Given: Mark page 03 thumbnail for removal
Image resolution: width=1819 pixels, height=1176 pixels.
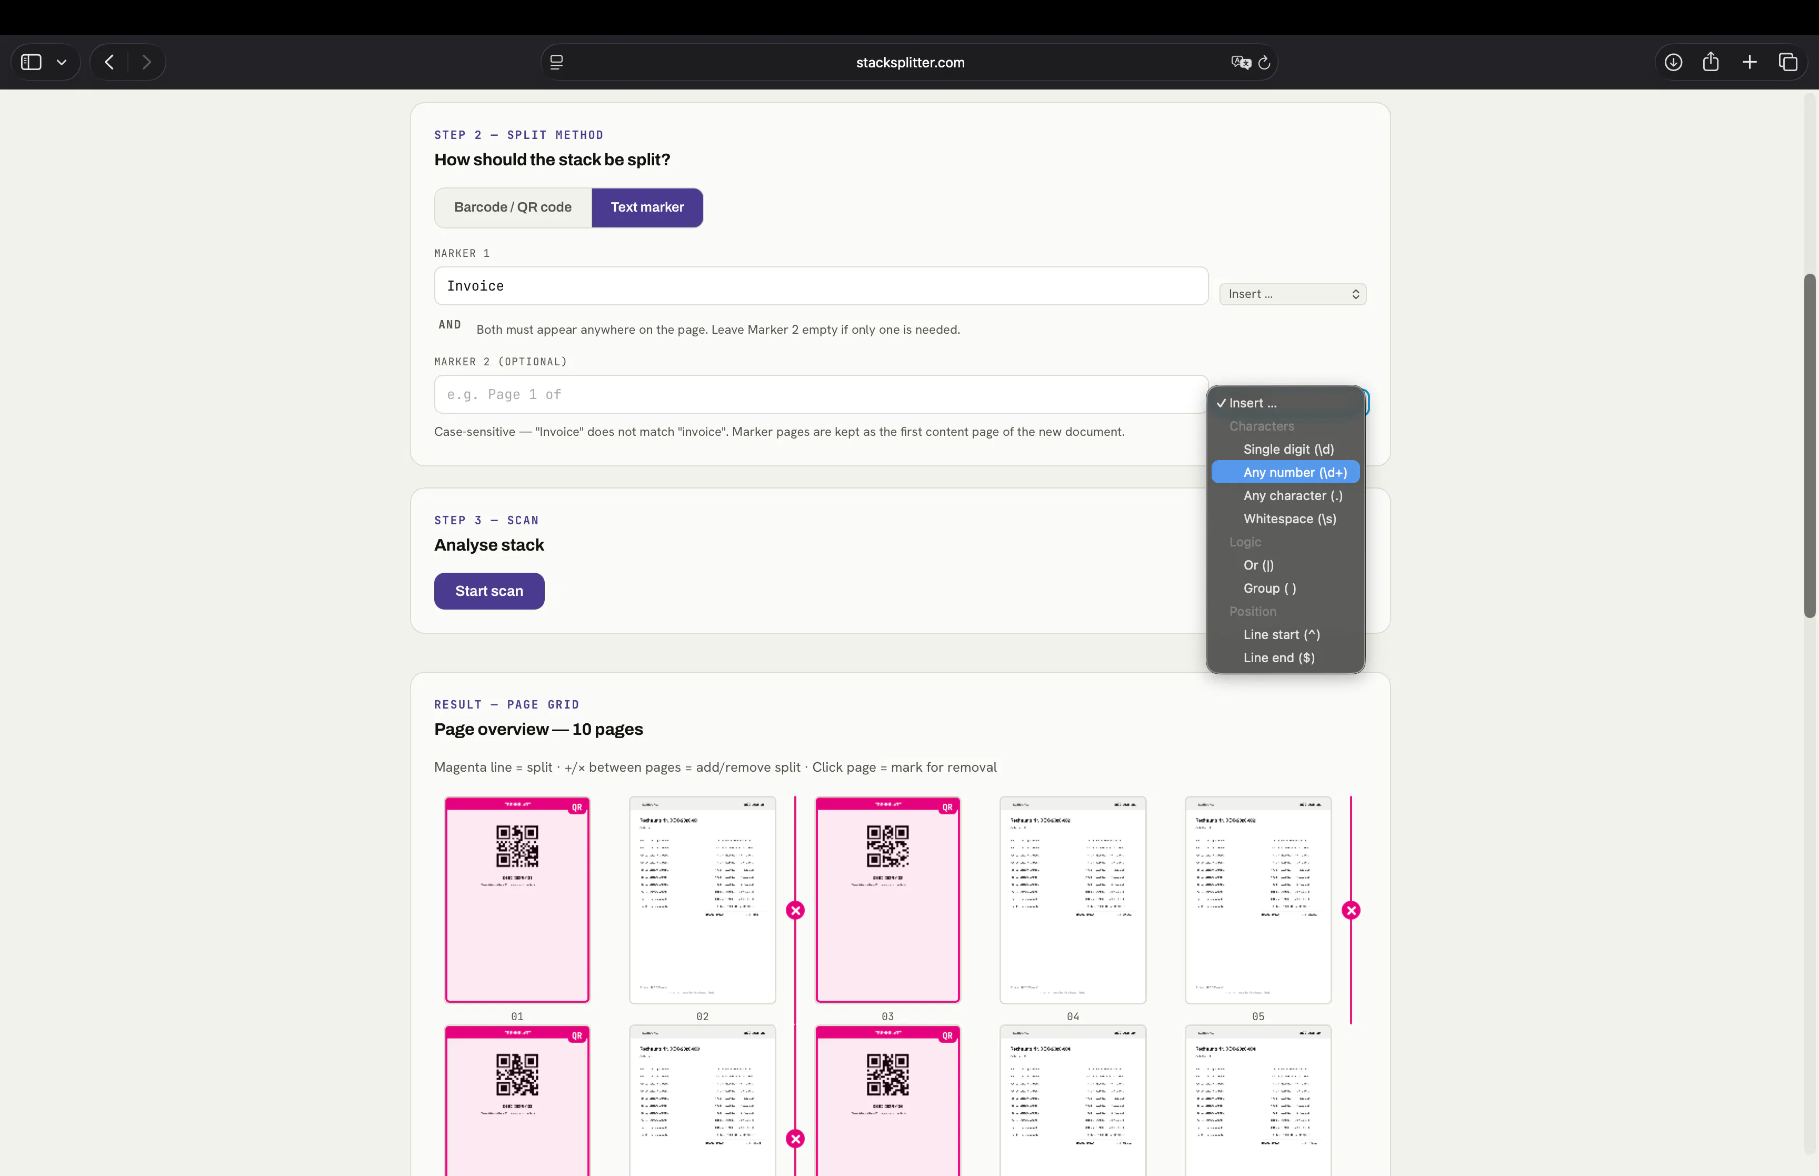Looking at the screenshot, I should [x=888, y=900].
